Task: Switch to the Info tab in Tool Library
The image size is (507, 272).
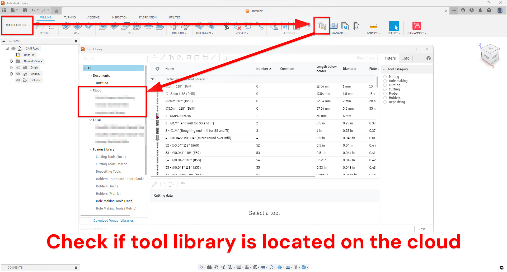Action: (x=406, y=58)
